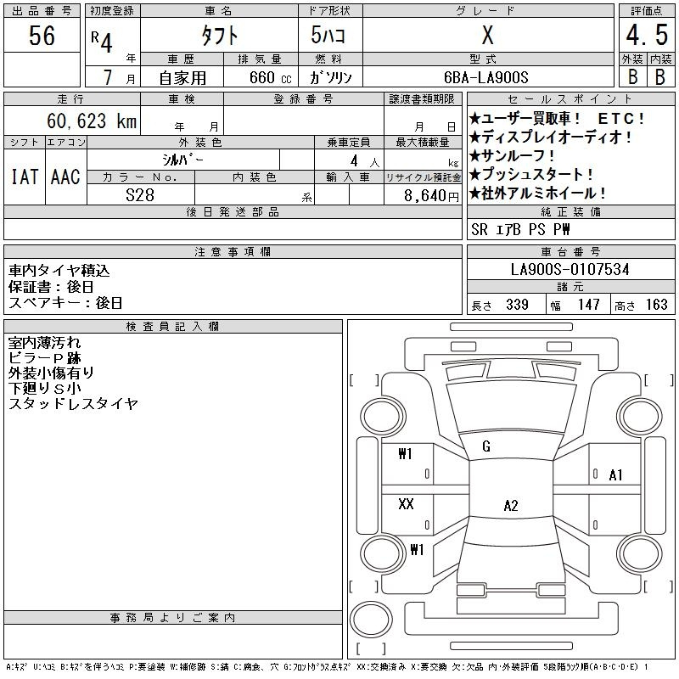Click sales point プッシュスタート！
This screenshot has height=679, width=679.
tap(531, 174)
